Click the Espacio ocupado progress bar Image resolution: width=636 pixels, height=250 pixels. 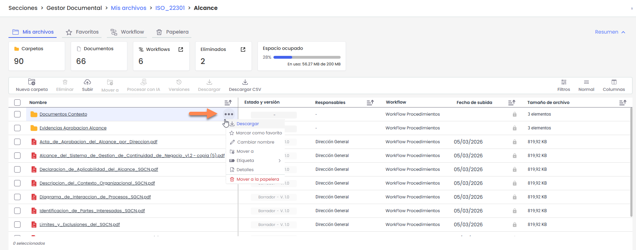tap(307, 57)
